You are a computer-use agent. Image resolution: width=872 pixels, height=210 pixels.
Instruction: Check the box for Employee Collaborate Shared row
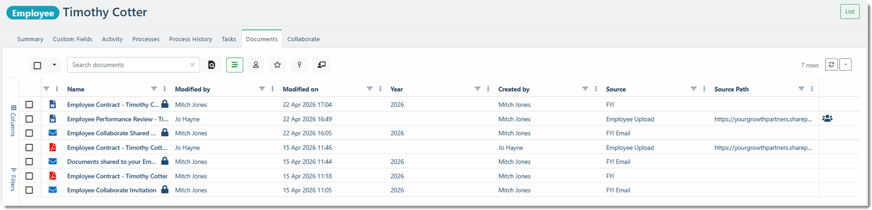(30, 133)
